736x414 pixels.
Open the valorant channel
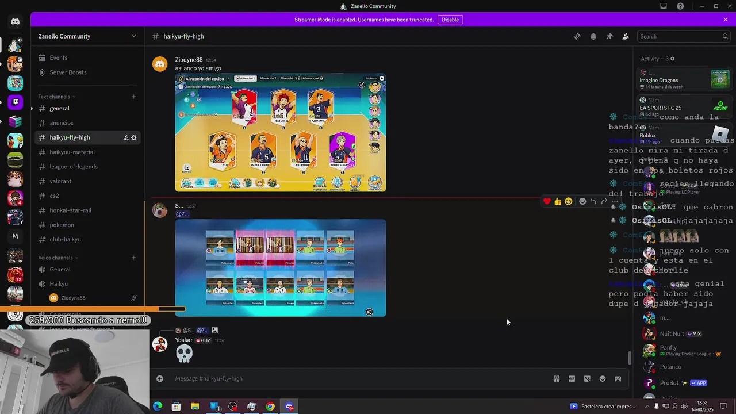point(87,181)
